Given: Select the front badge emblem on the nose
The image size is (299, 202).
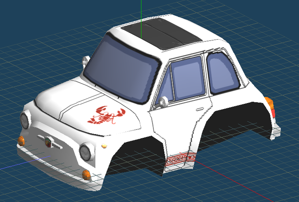Looking at the screenshot, I should [49, 142].
